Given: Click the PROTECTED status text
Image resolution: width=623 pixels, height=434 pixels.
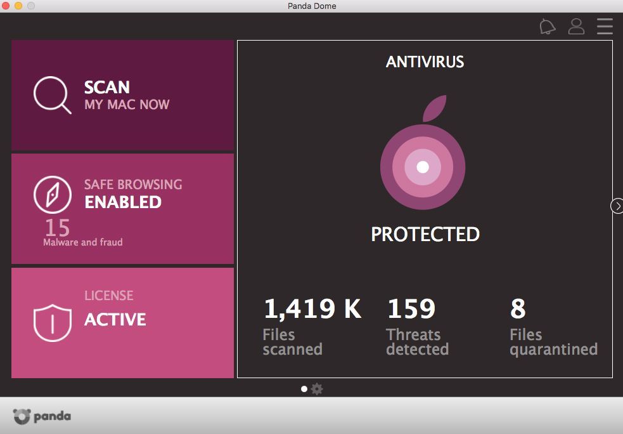Looking at the screenshot, I should 425,234.
